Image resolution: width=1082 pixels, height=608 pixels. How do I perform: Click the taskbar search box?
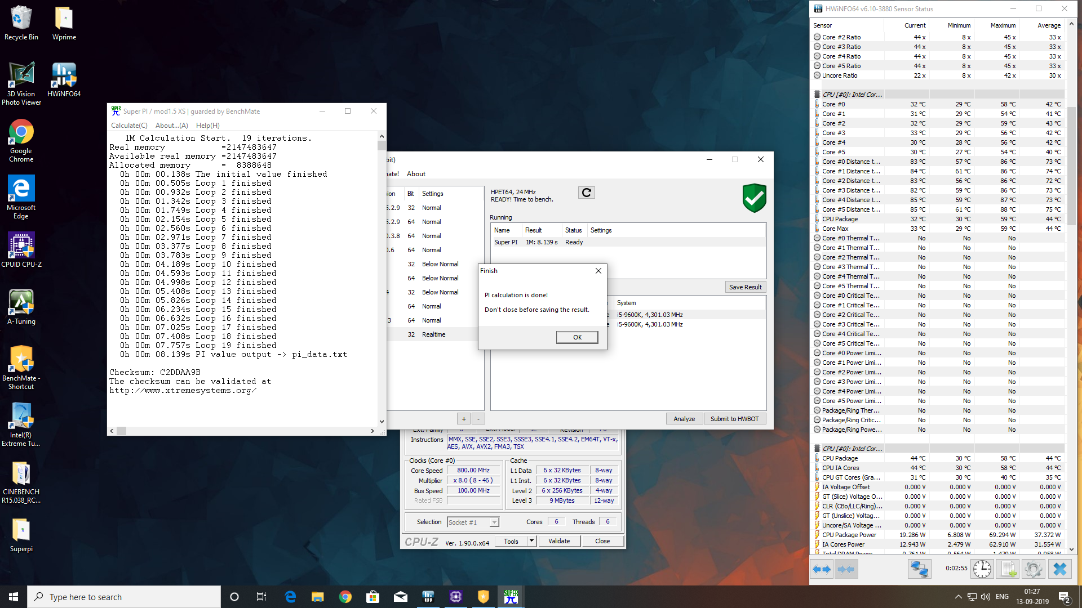click(x=124, y=597)
